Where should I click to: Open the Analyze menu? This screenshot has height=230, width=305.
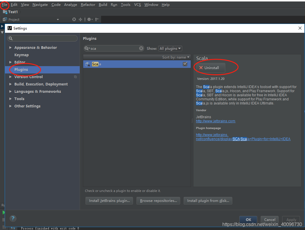pos(71,5)
